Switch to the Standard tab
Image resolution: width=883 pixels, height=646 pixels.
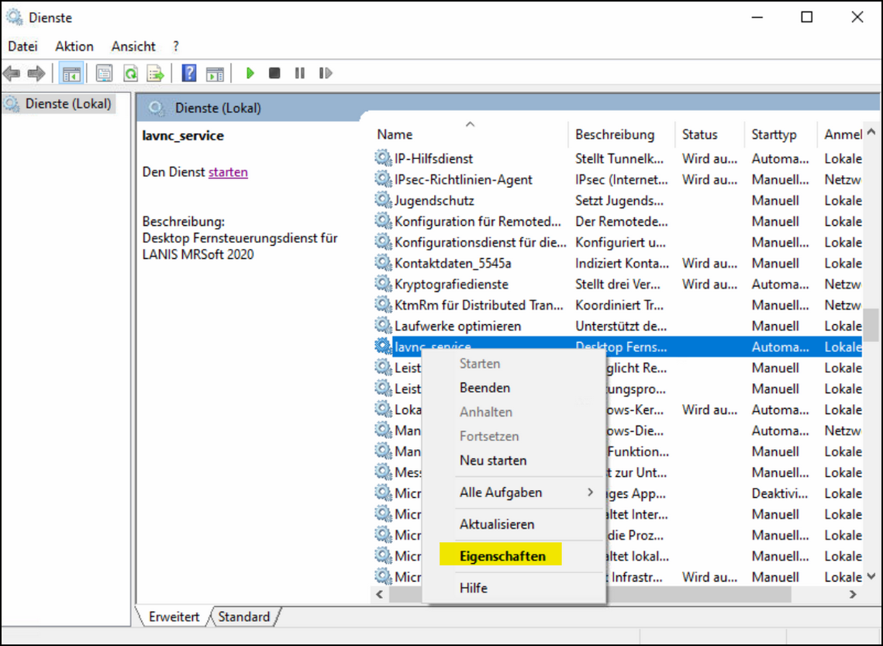click(x=243, y=617)
